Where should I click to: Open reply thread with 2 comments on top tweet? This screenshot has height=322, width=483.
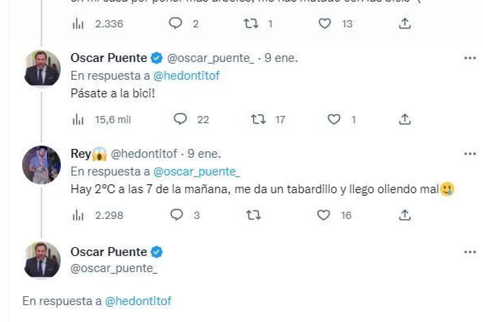(x=175, y=24)
